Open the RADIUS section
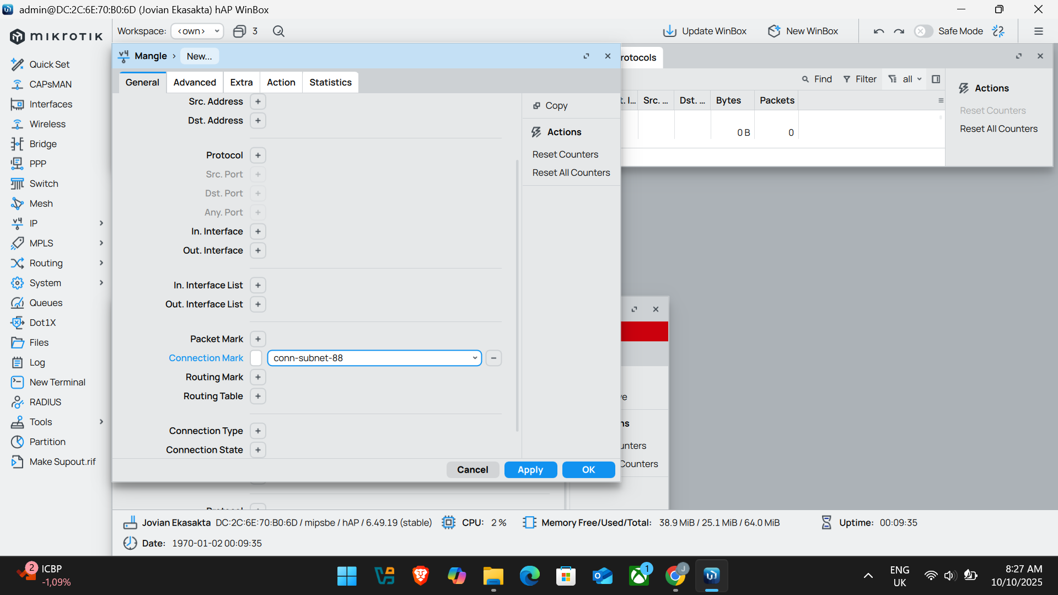Viewport: 1058px width, 595px height. click(45, 402)
